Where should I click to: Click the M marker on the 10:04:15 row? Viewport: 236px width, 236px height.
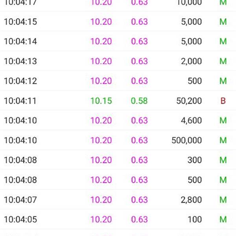point(223,22)
